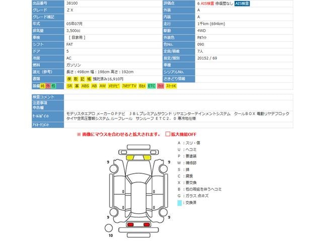Click the フルセグTV equipment badge

pyautogui.click(x=129, y=86)
